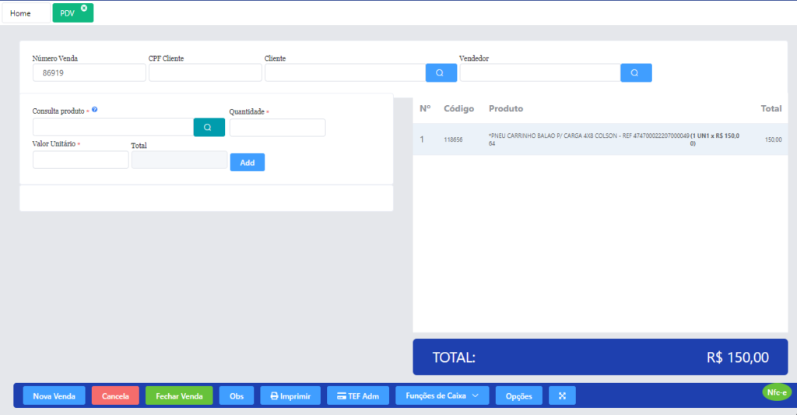Start a Nova Venda
Image resolution: width=797 pixels, height=415 pixels.
point(54,396)
